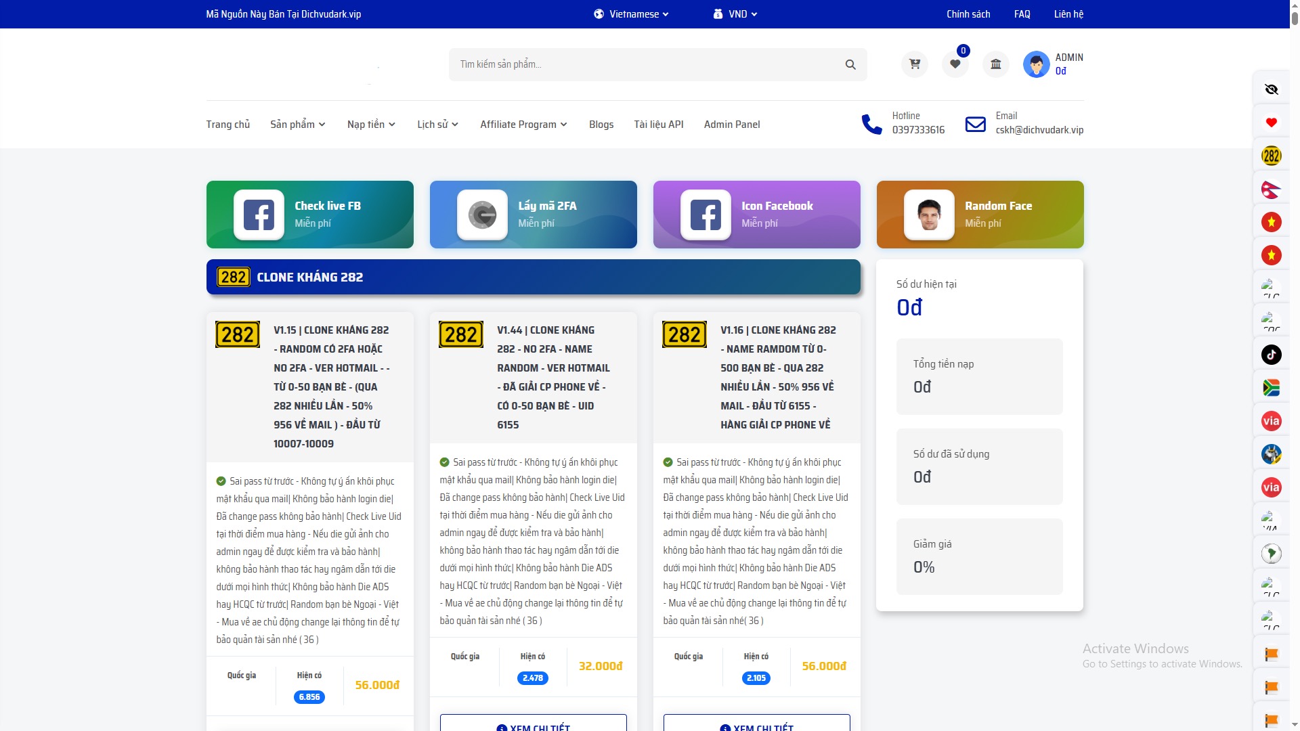Open the shopping cart icon
Image resolution: width=1300 pixels, height=731 pixels.
pyautogui.click(x=915, y=64)
